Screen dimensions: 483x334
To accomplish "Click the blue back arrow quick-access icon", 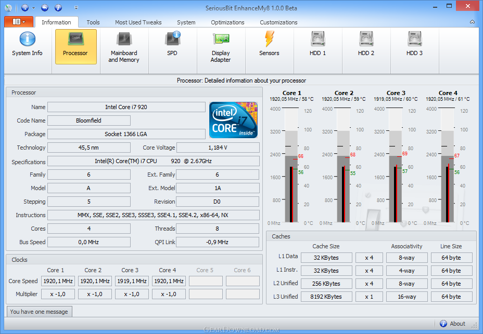I will click(45, 8).
